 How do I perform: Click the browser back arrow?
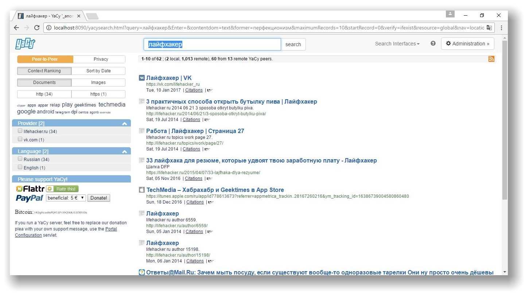[16, 28]
